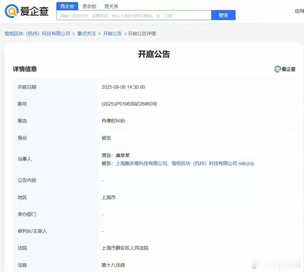Click the hearing date 2025-09-08 14:30:00
This screenshot has width=304, height=272.
pyautogui.click(x=123, y=87)
